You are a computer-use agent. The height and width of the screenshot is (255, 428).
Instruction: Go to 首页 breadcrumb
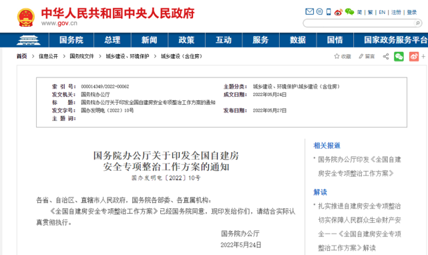pyautogui.click(x=22, y=56)
